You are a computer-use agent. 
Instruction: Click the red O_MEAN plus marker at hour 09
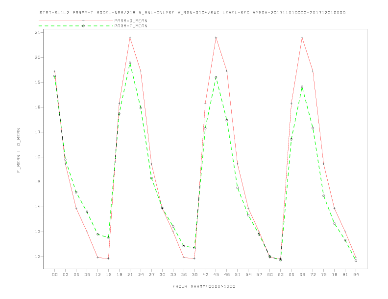(x=87, y=232)
